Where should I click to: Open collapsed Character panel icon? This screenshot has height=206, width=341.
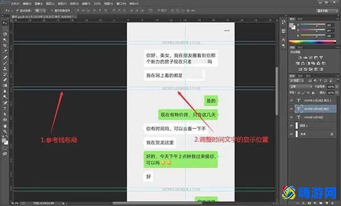(x=284, y=40)
